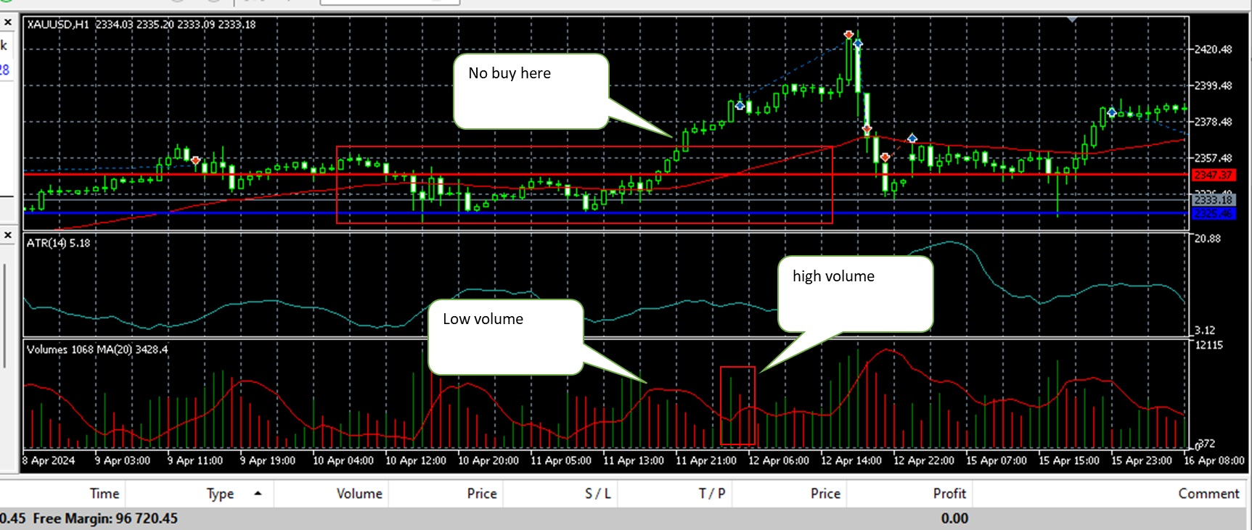Click the Profit column header
The image size is (1252, 530).
[x=949, y=494]
